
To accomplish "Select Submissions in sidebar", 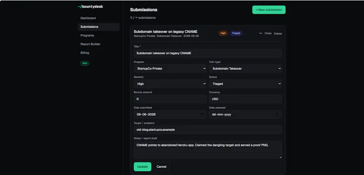I will click(x=99, y=27).
